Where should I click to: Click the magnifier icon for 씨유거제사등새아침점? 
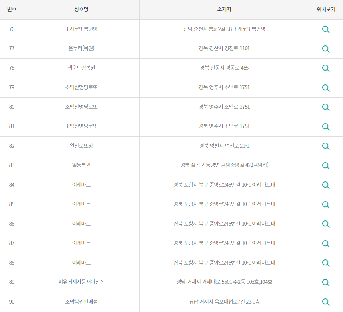tap(325, 282)
